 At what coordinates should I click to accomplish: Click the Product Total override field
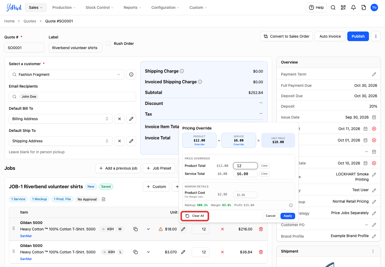pyautogui.click(x=245, y=166)
